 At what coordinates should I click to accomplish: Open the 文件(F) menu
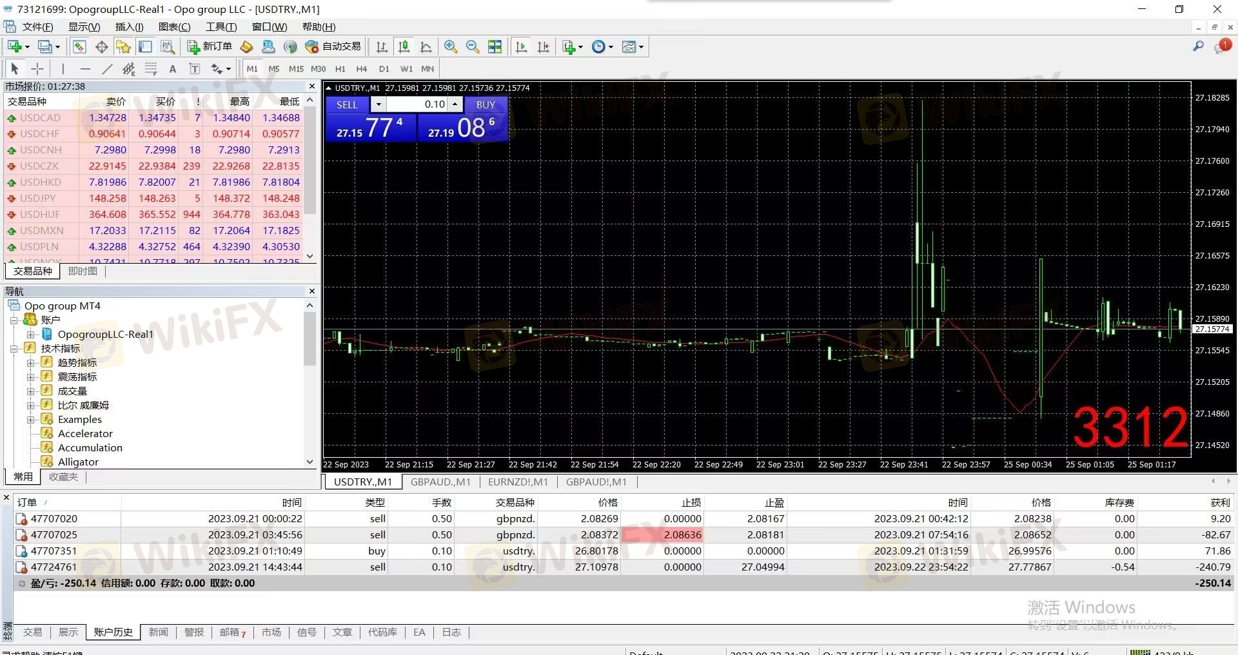tap(37, 26)
